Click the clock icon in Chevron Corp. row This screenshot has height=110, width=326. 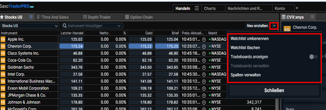pyautogui.click(x=204, y=46)
